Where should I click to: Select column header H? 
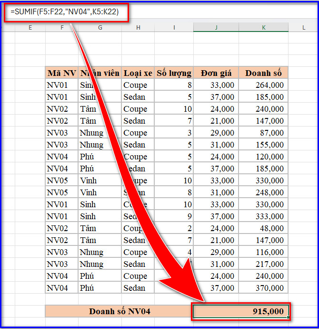coord(138,28)
